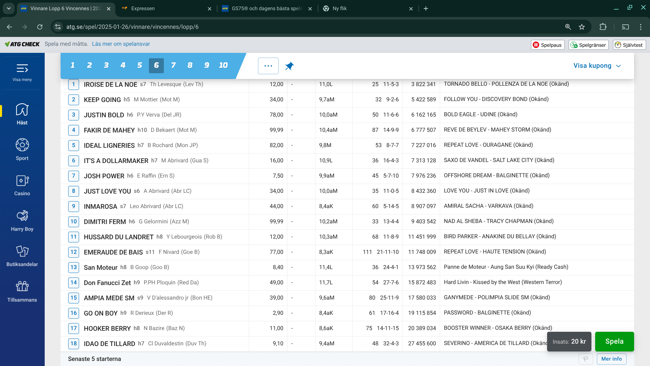Open Läs mer om spelansvar link

point(121,44)
